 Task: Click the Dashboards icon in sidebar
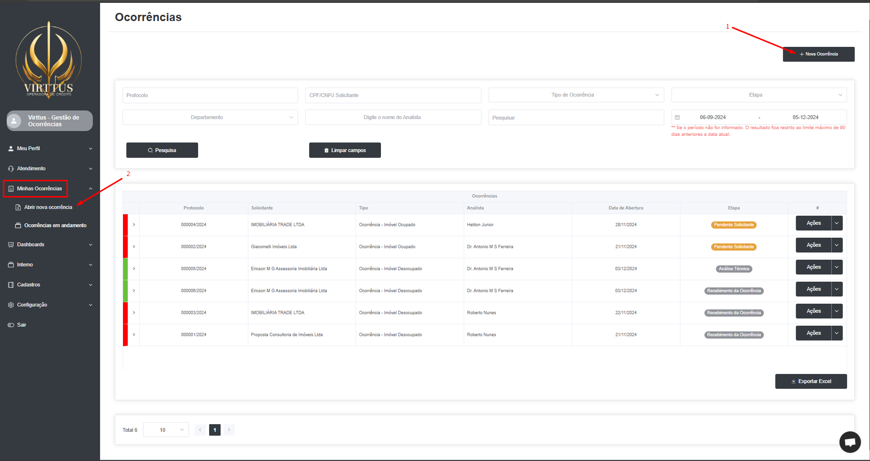pos(11,245)
